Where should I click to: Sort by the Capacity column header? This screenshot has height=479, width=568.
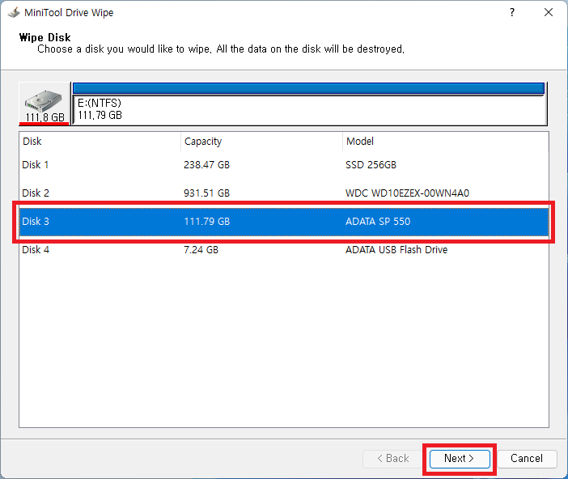tap(261, 142)
